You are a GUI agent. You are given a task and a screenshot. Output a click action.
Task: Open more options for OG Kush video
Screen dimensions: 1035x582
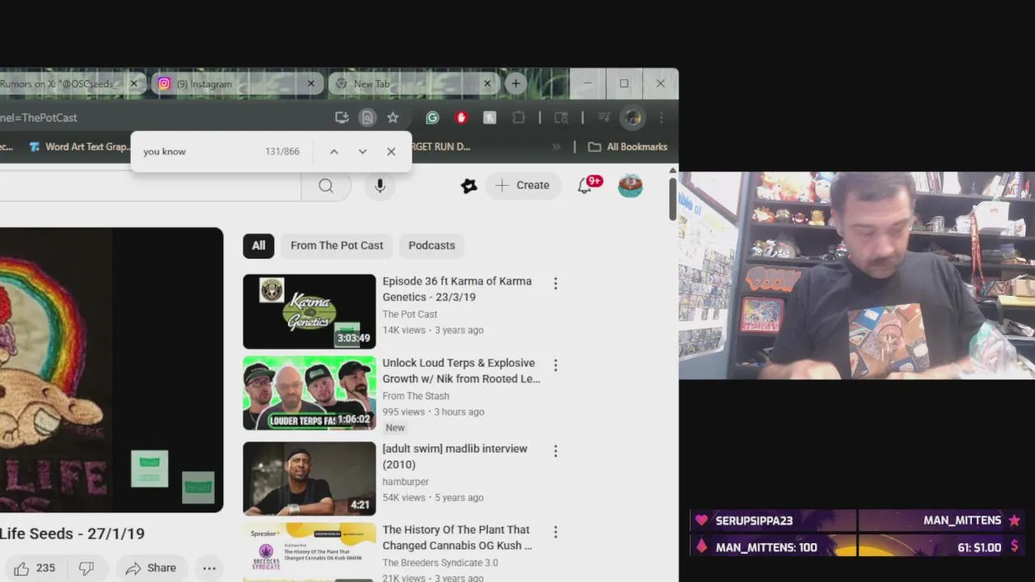click(556, 532)
